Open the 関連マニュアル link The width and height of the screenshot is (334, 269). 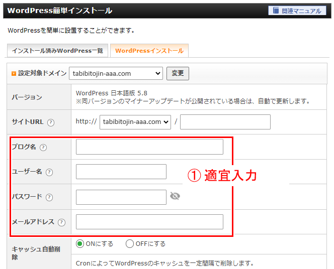[x=297, y=11]
